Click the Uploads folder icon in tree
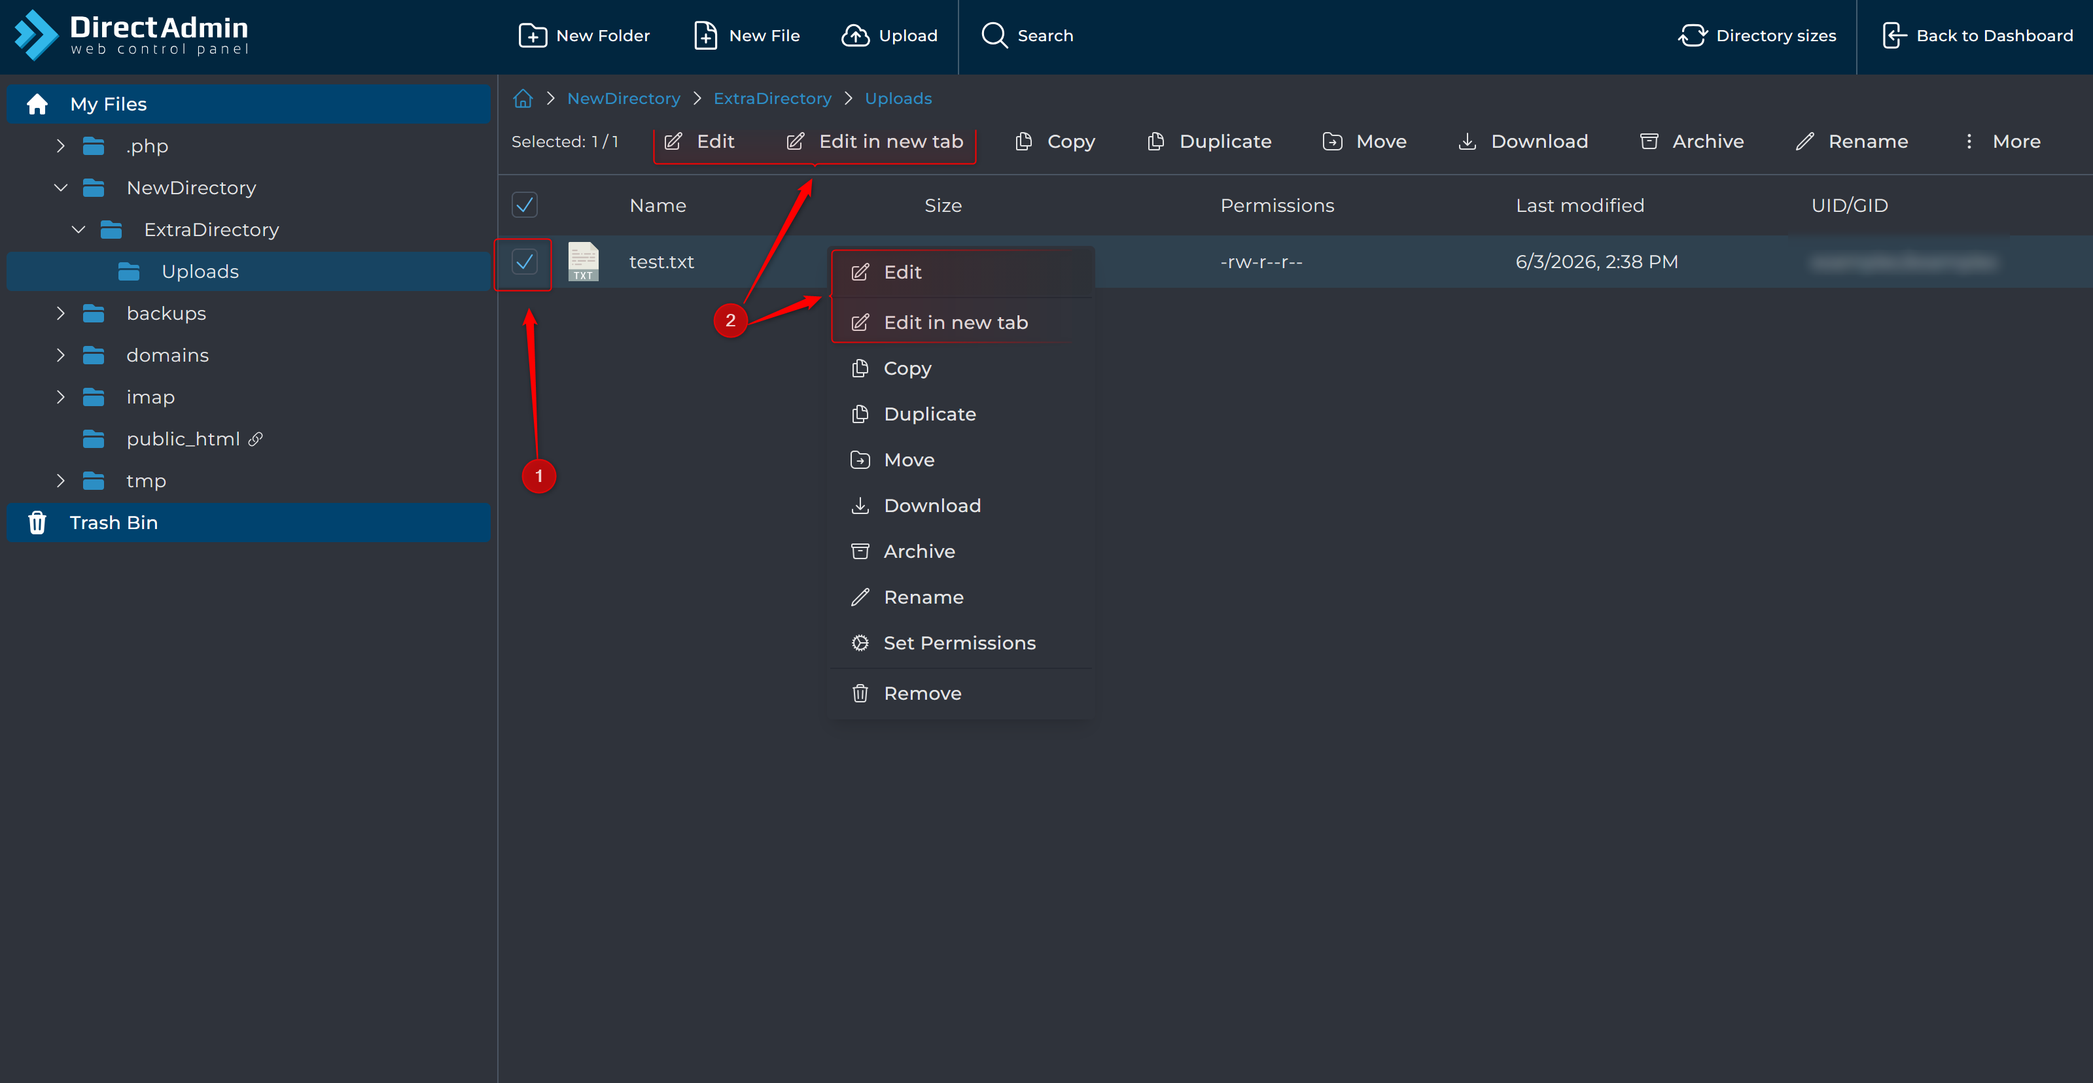2093x1083 pixels. [128, 271]
